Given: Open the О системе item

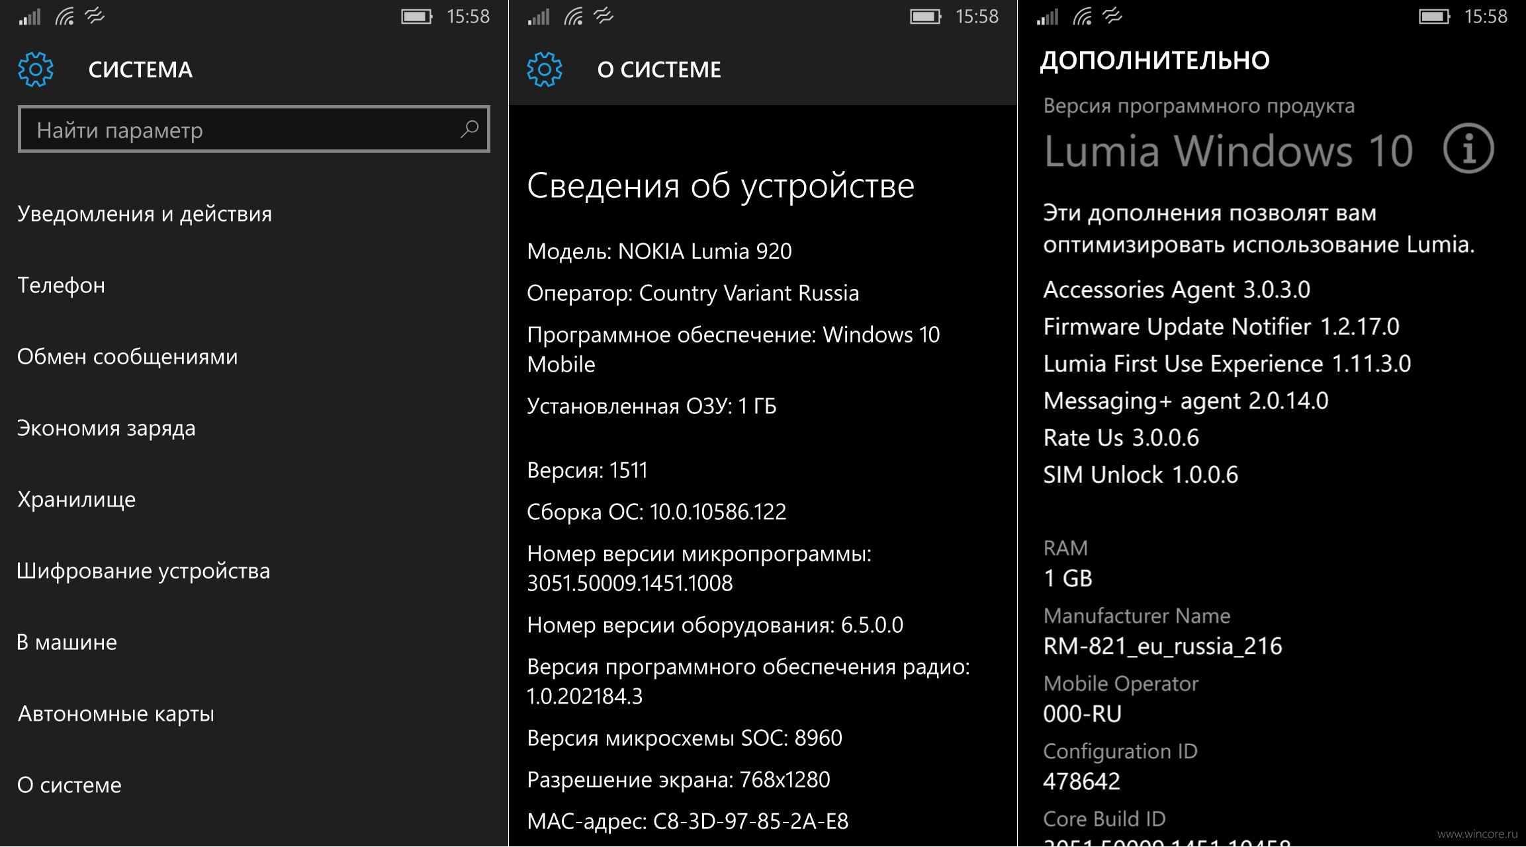Looking at the screenshot, I should 69,786.
